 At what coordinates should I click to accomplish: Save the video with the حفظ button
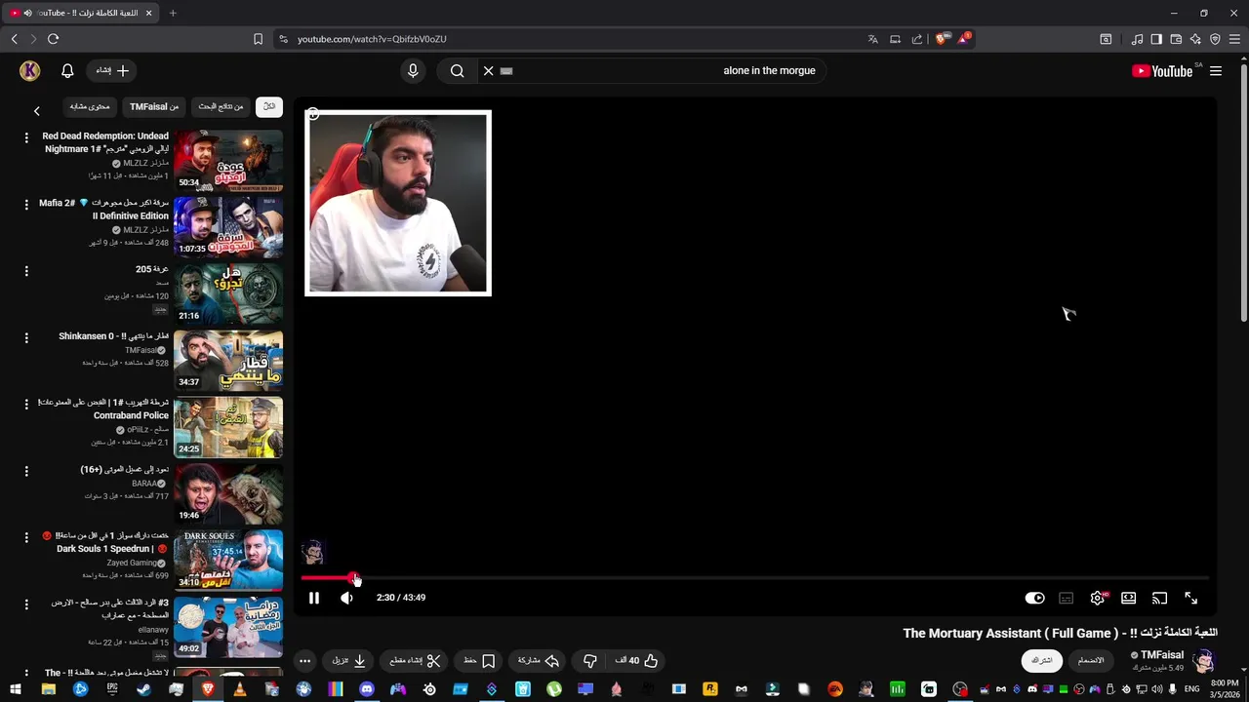tap(479, 660)
